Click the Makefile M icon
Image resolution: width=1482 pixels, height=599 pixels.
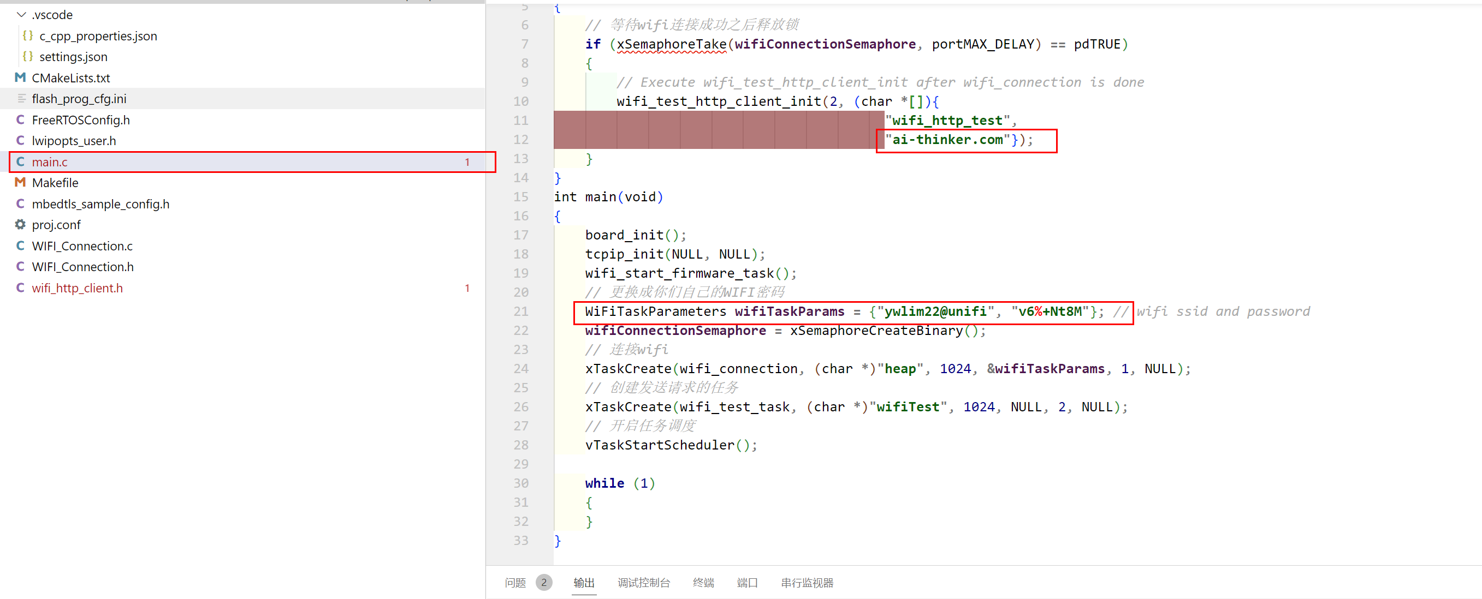pos(20,182)
